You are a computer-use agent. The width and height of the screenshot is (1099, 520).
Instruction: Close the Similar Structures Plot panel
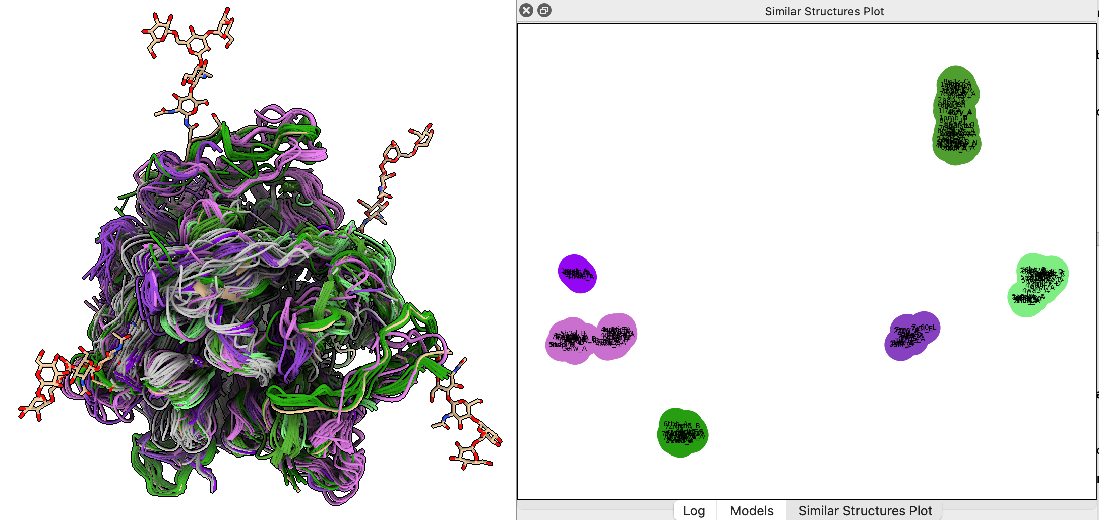(526, 10)
